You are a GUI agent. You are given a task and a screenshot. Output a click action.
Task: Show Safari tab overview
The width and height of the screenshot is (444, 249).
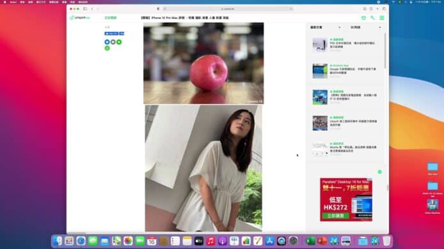pos(384,9)
